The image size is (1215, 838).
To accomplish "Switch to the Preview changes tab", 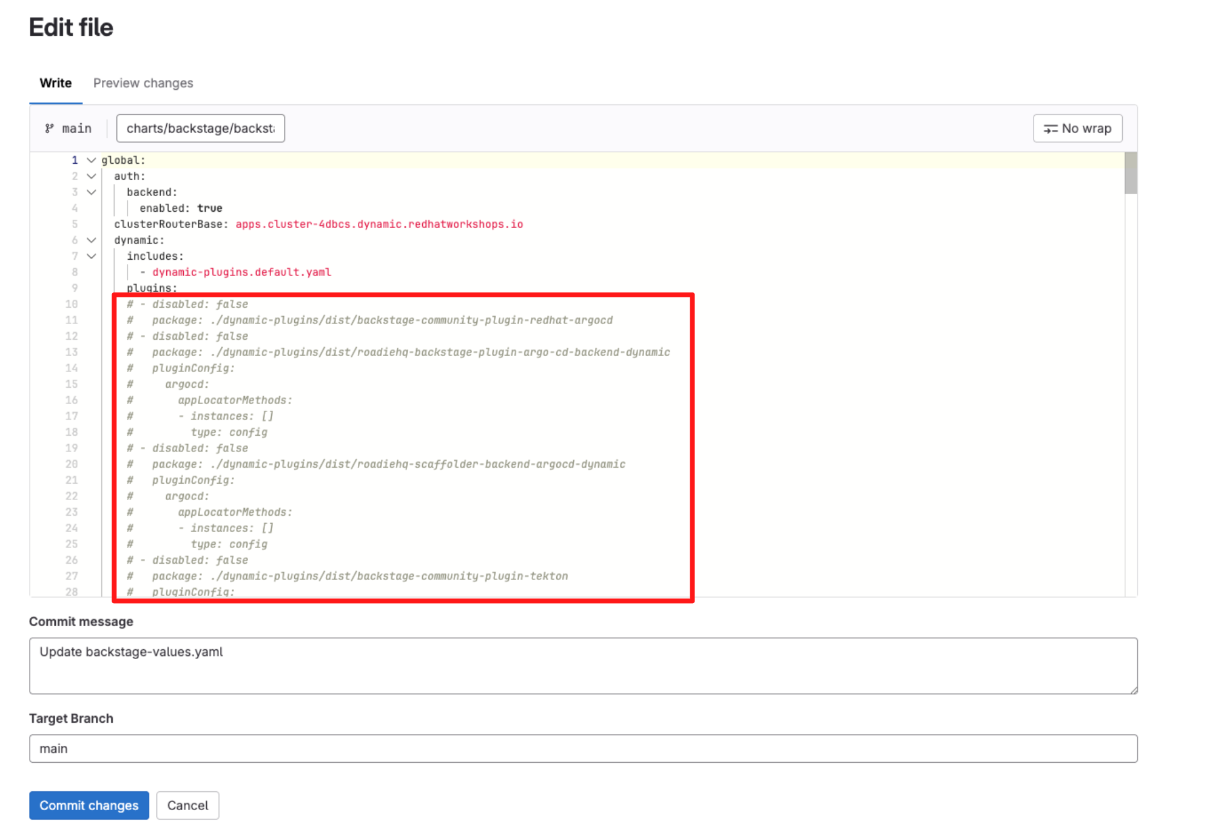I will (143, 83).
